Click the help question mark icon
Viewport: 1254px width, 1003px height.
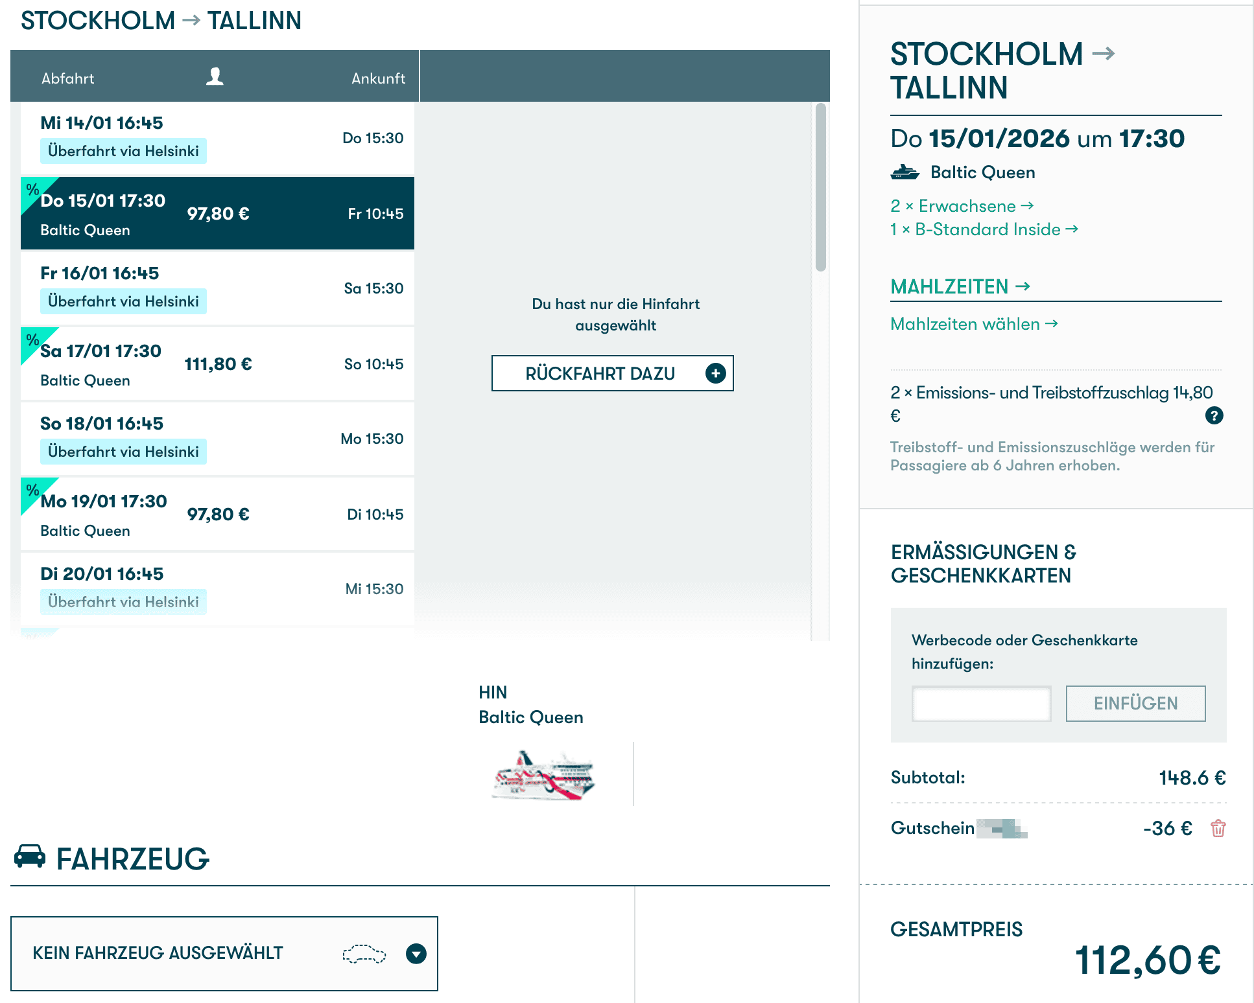tap(1214, 415)
